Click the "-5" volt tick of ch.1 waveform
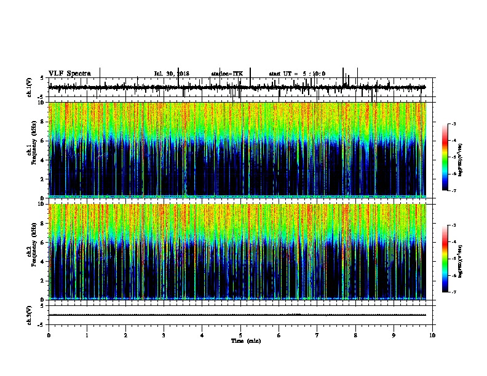 (x=41, y=97)
